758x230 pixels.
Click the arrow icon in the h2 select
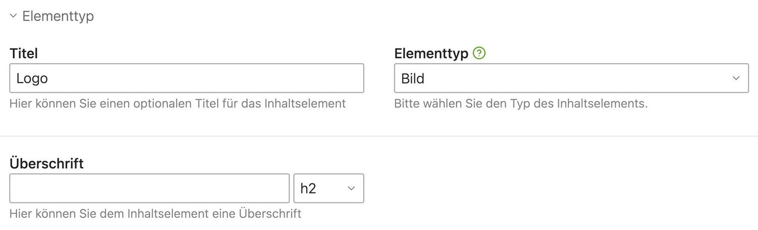tap(351, 189)
